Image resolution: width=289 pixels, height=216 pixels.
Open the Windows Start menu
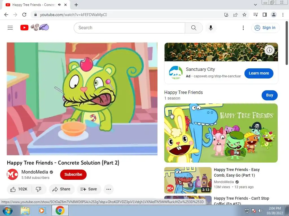(x=7, y=211)
